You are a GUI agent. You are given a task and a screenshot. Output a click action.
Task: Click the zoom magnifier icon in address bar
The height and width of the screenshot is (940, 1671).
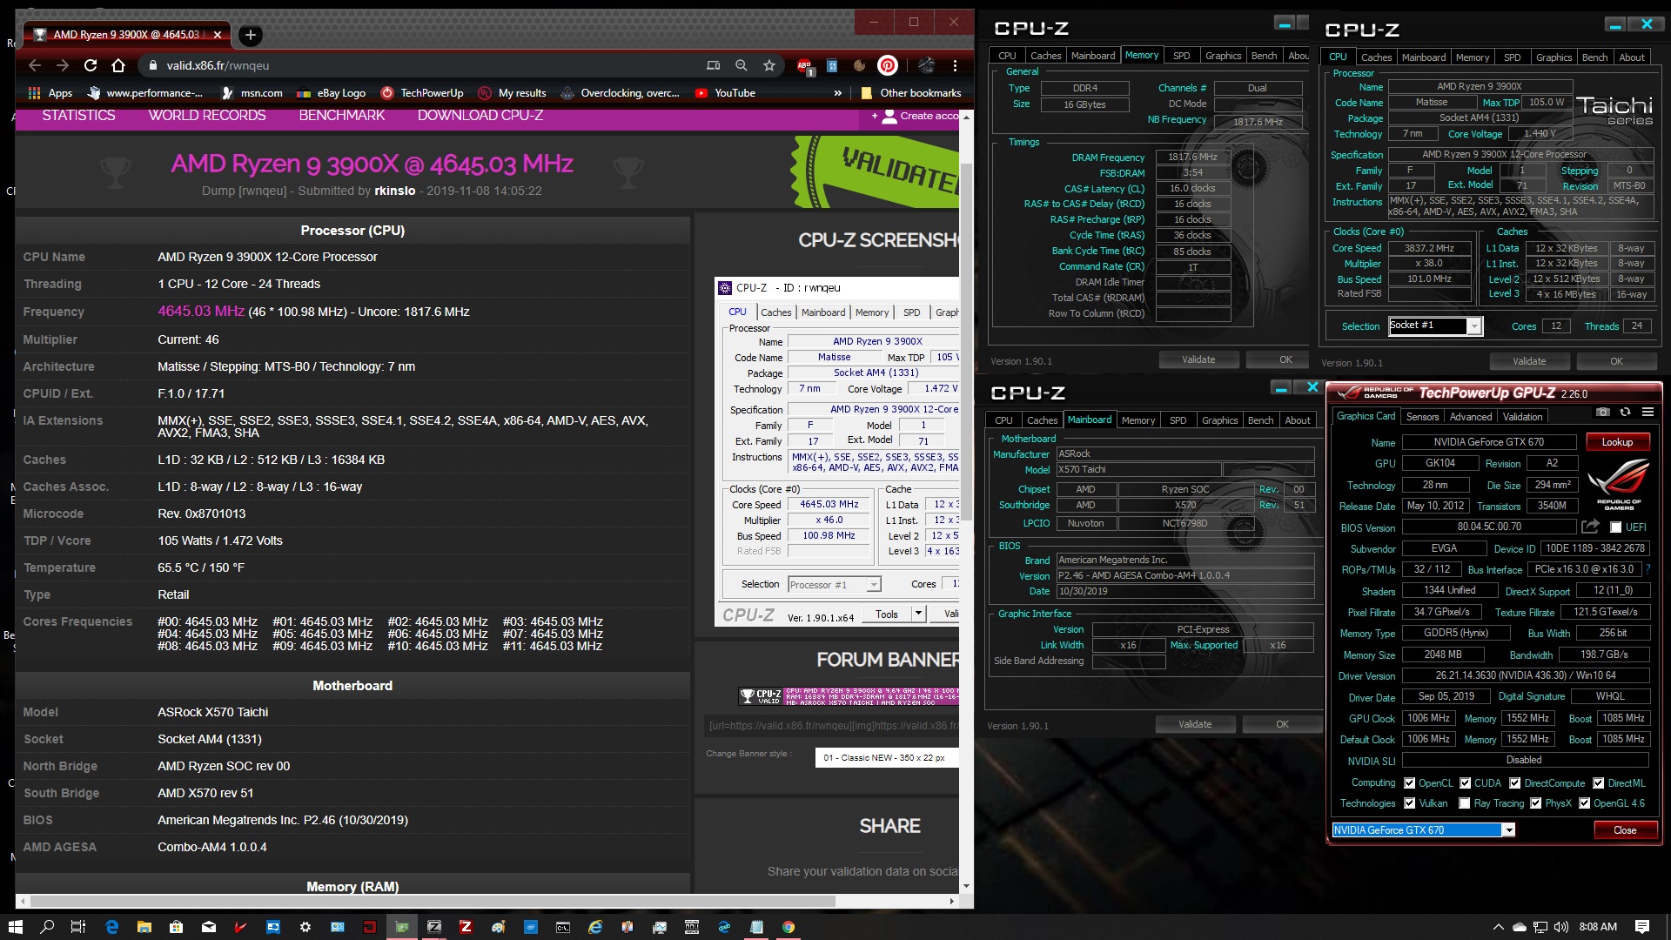(742, 65)
